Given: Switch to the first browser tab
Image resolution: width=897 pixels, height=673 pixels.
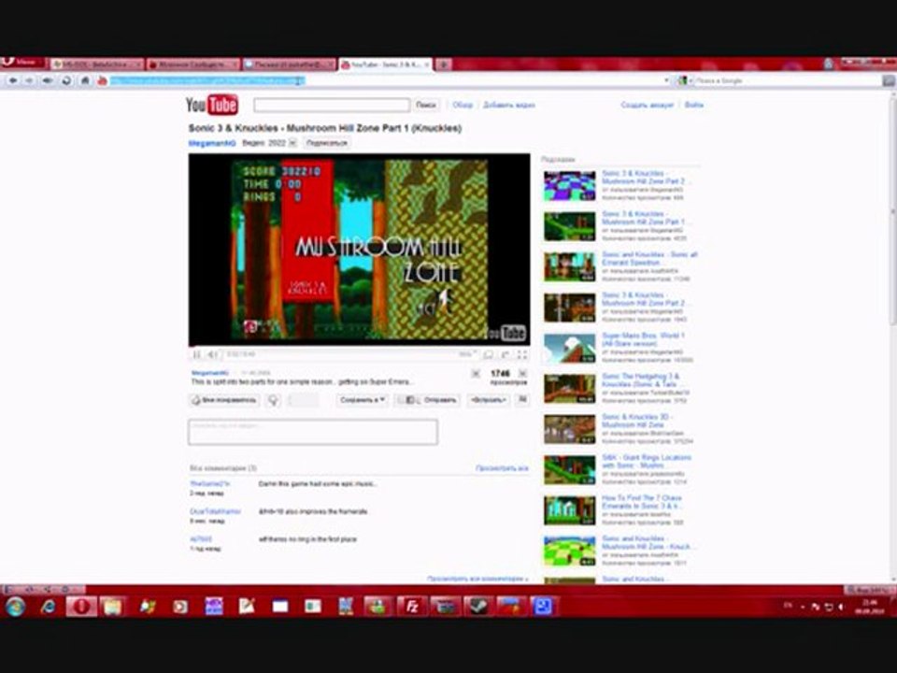Looking at the screenshot, I should [96, 64].
